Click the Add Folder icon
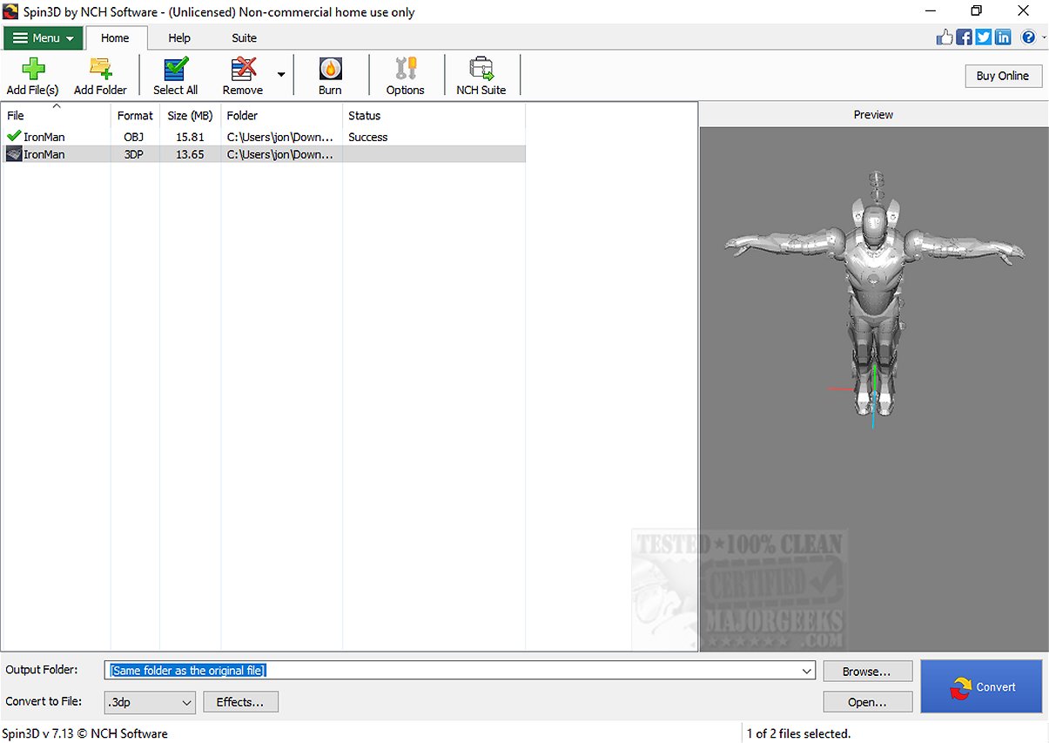This screenshot has height=743, width=1049. coord(100,69)
